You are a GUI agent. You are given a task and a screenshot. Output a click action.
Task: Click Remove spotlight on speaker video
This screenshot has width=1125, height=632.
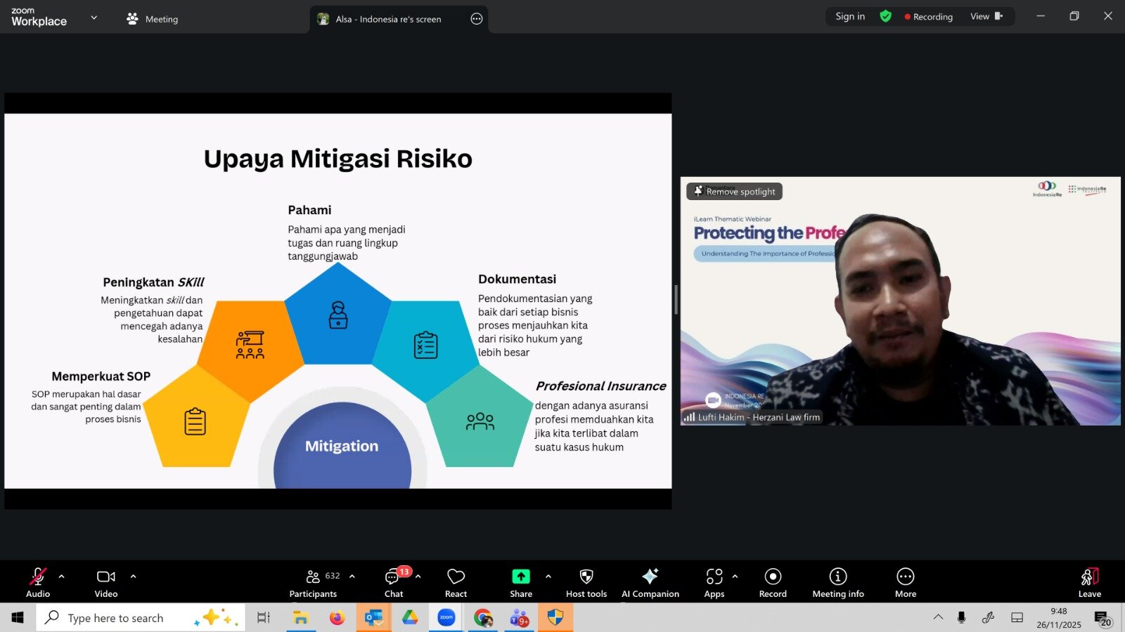tap(734, 192)
